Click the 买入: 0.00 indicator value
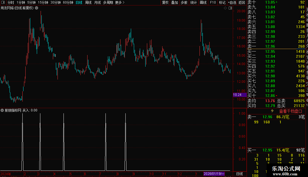This screenshot has width=308, height=177. pyautogui.click(x=30, y=110)
